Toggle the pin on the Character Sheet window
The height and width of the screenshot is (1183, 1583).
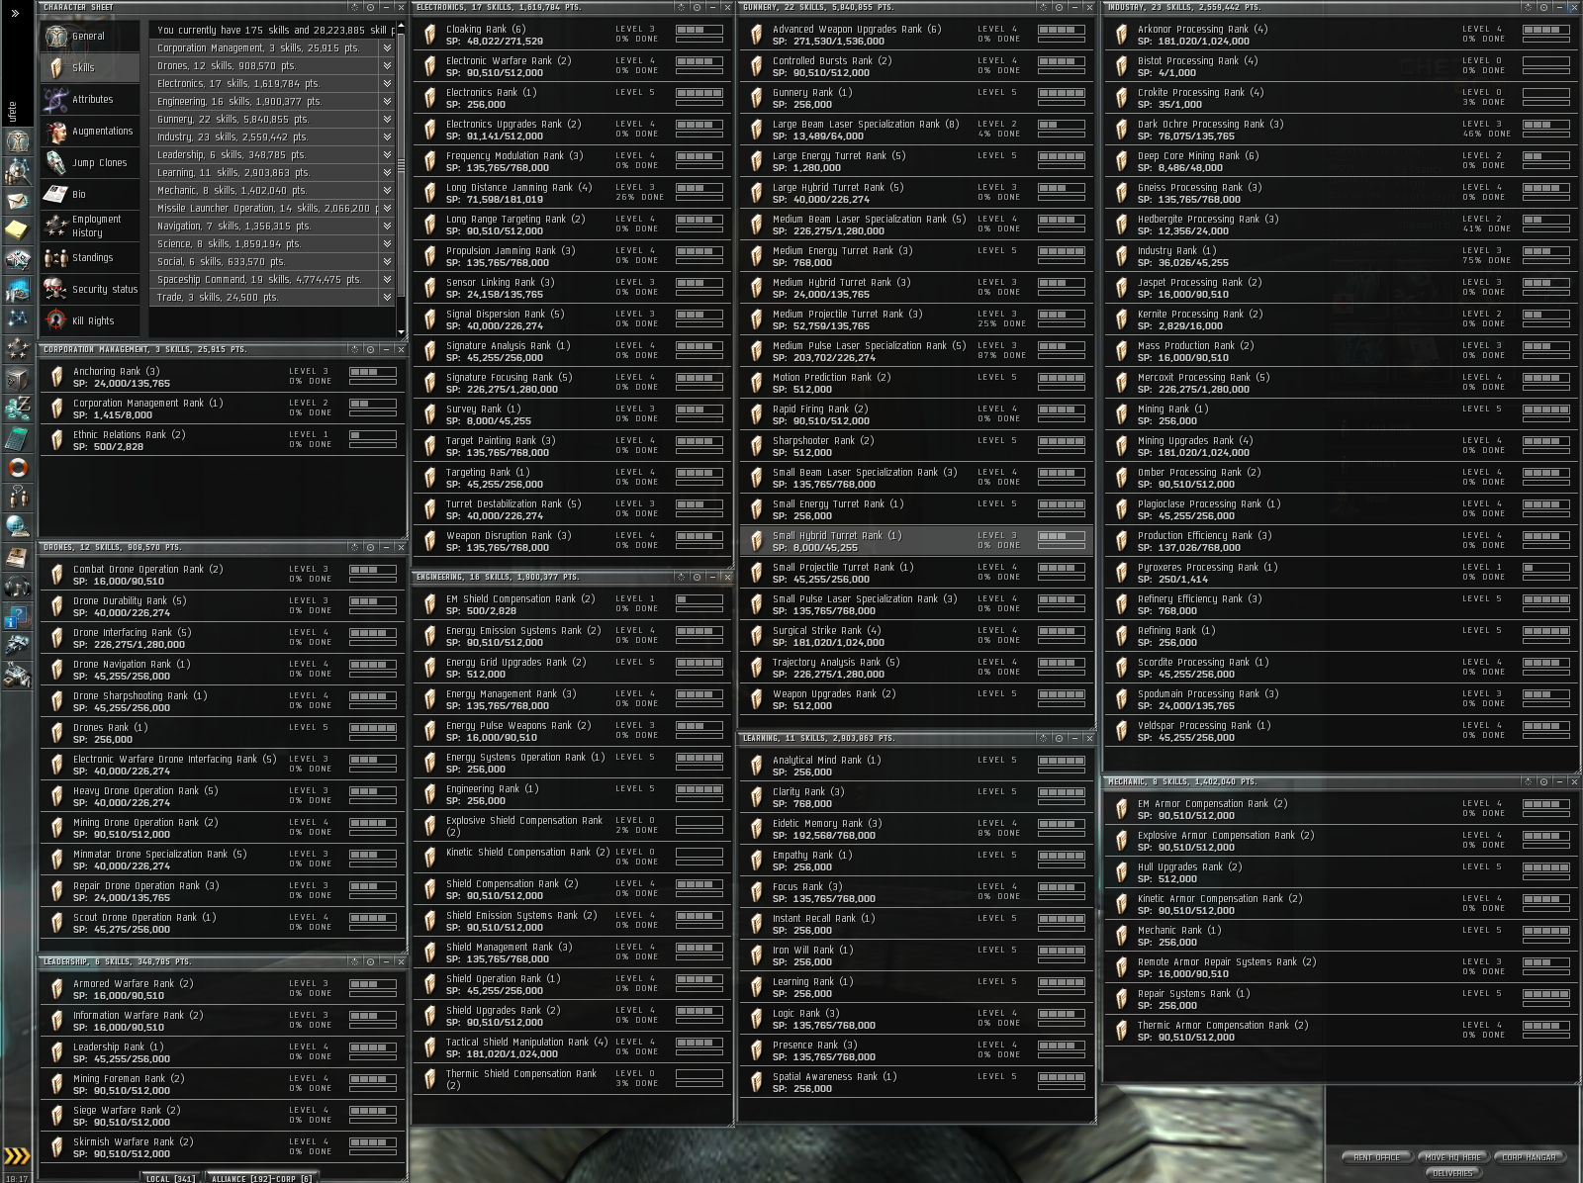[355, 7]
